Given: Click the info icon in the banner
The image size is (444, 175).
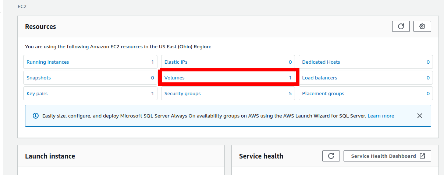Looking at the screenshot, I should pos(36,116).
